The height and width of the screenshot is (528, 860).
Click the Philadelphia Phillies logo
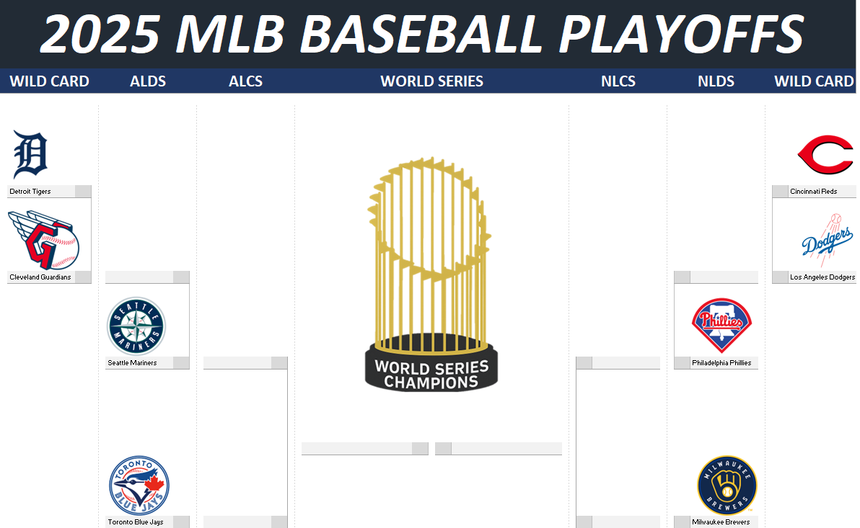click(721, 325)
